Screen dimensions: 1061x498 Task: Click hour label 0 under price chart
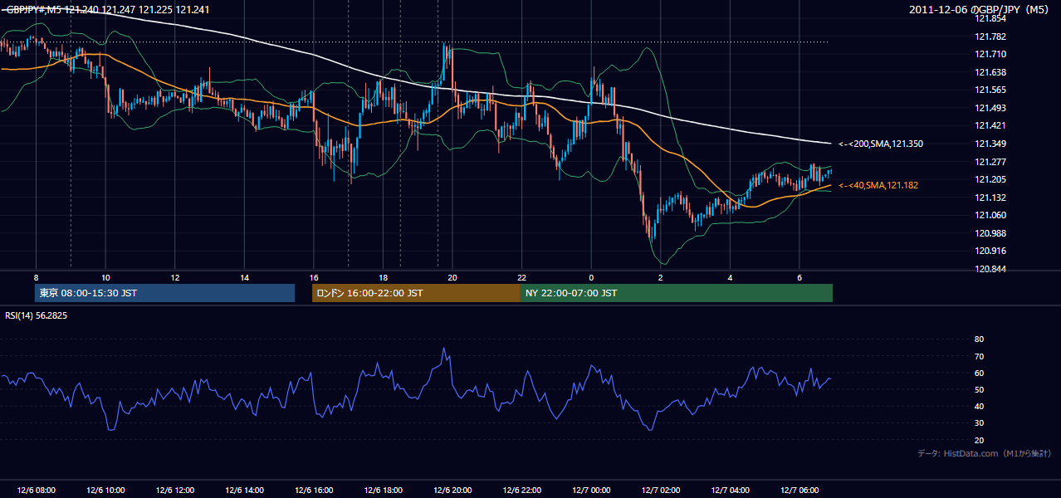click(x=591, y=277)
